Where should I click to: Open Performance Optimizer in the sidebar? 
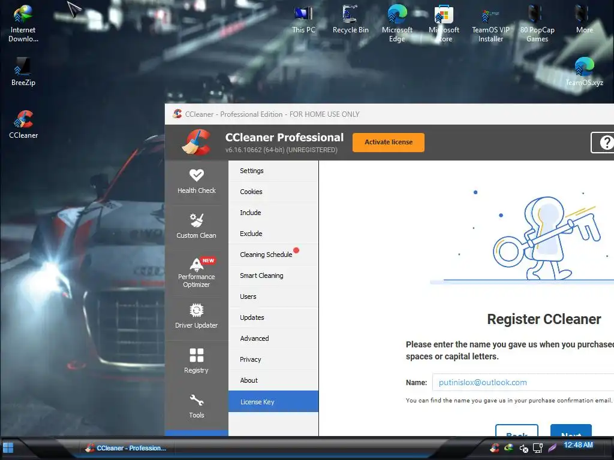(x=197, y=273)
